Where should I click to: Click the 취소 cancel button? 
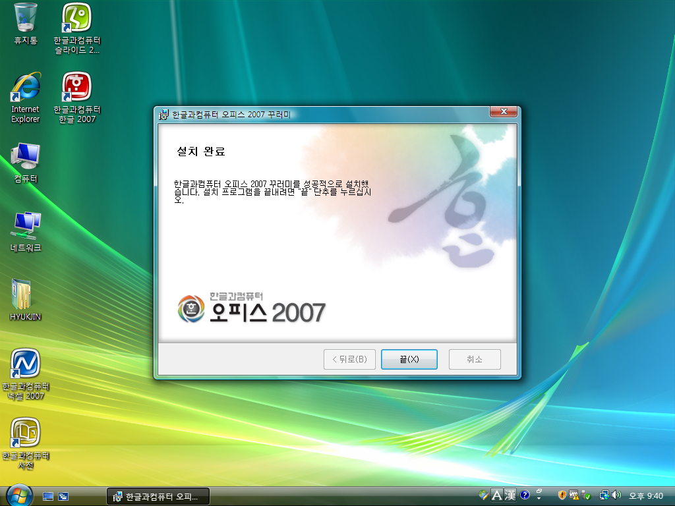click(x=475, y=359)
